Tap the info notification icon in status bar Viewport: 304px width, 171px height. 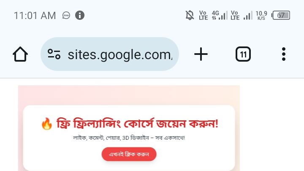(x=80, y=15)
